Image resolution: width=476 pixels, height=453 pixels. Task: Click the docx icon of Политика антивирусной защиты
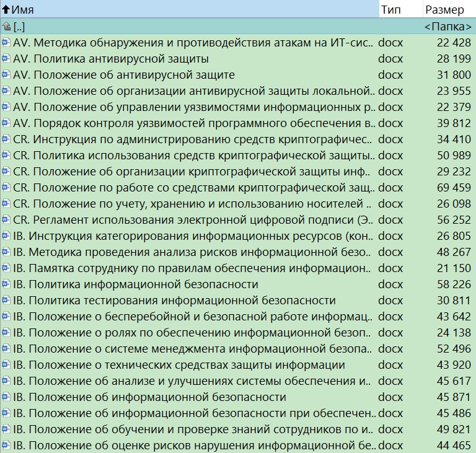[x=6, y=59]
